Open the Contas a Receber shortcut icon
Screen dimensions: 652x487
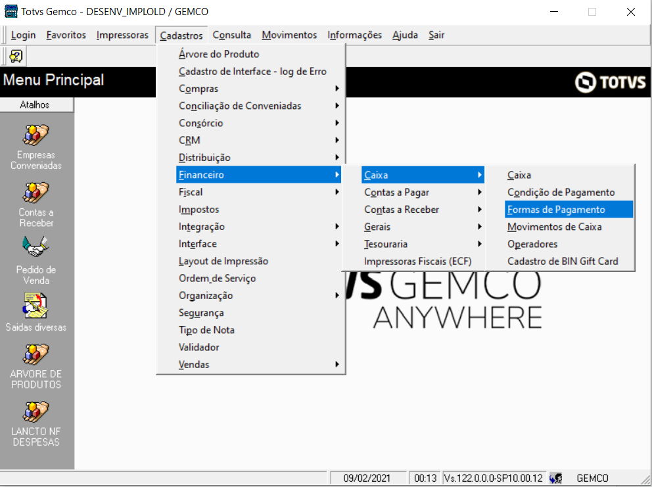(35, 193)
